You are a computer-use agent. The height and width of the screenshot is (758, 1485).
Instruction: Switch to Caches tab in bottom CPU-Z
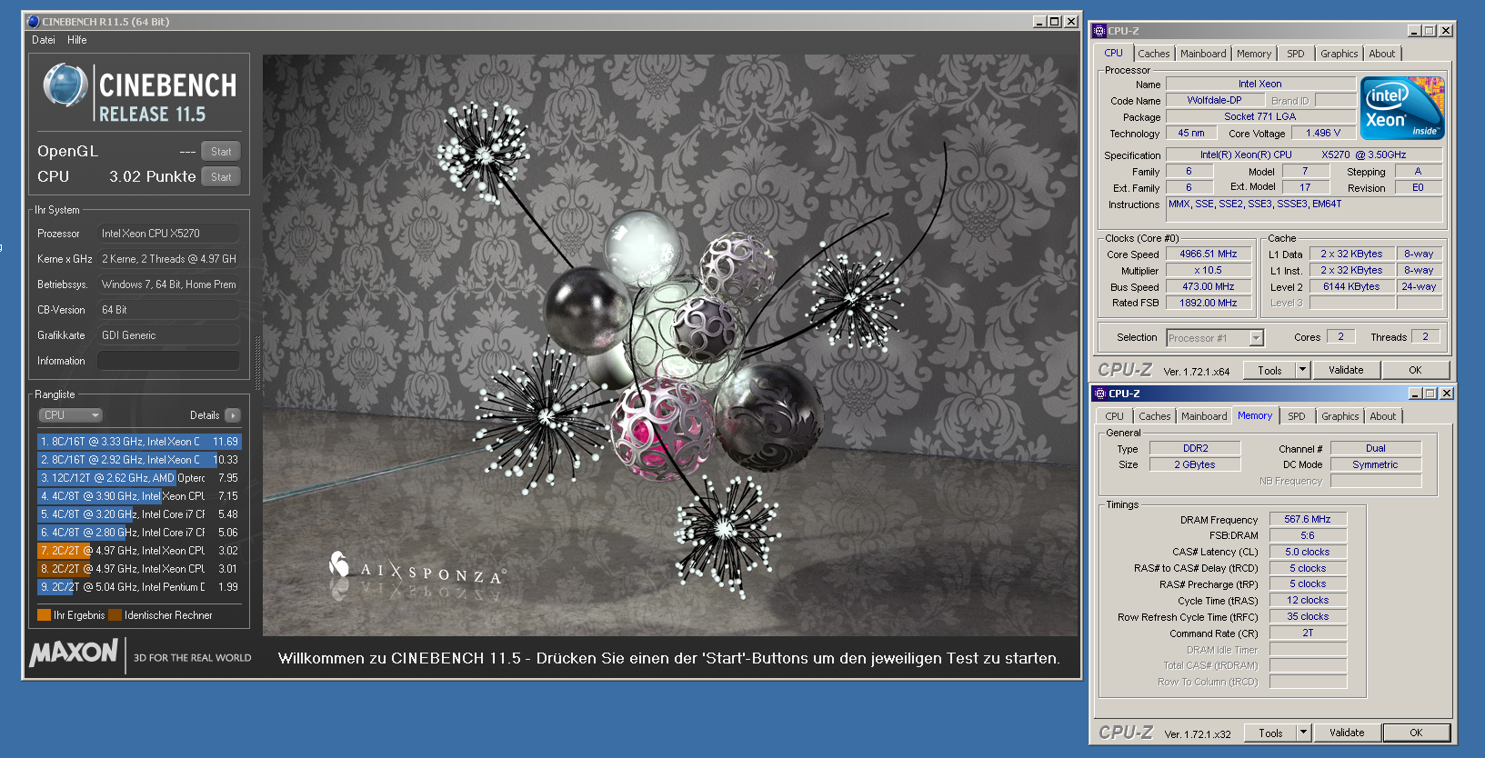[1155, 416]
